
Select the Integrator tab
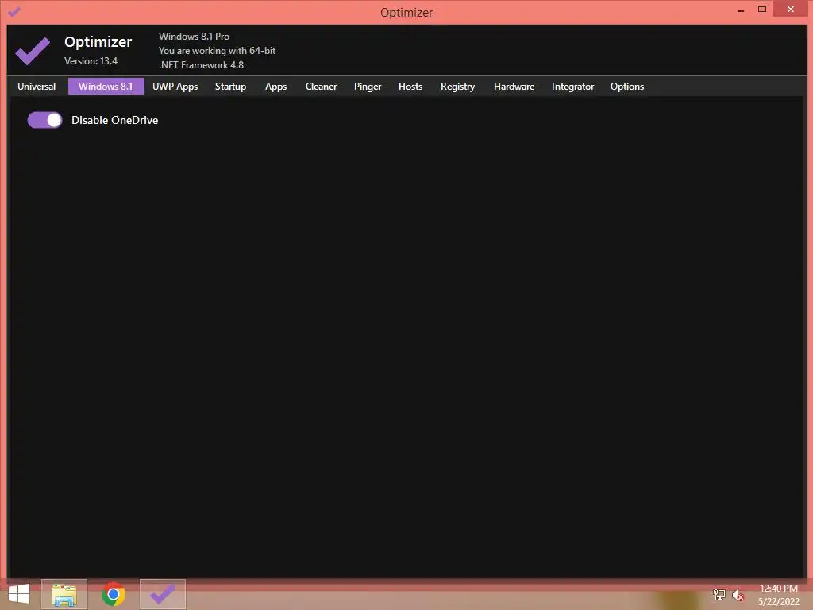point(573,86)
